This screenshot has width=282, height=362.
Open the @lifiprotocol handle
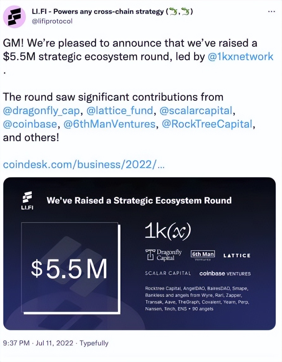click(52, 21)
